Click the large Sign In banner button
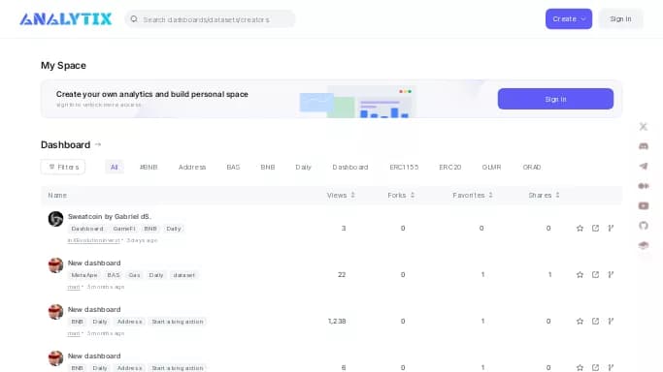This screenshot has width=663, height=372. click(x=555, y=99)
